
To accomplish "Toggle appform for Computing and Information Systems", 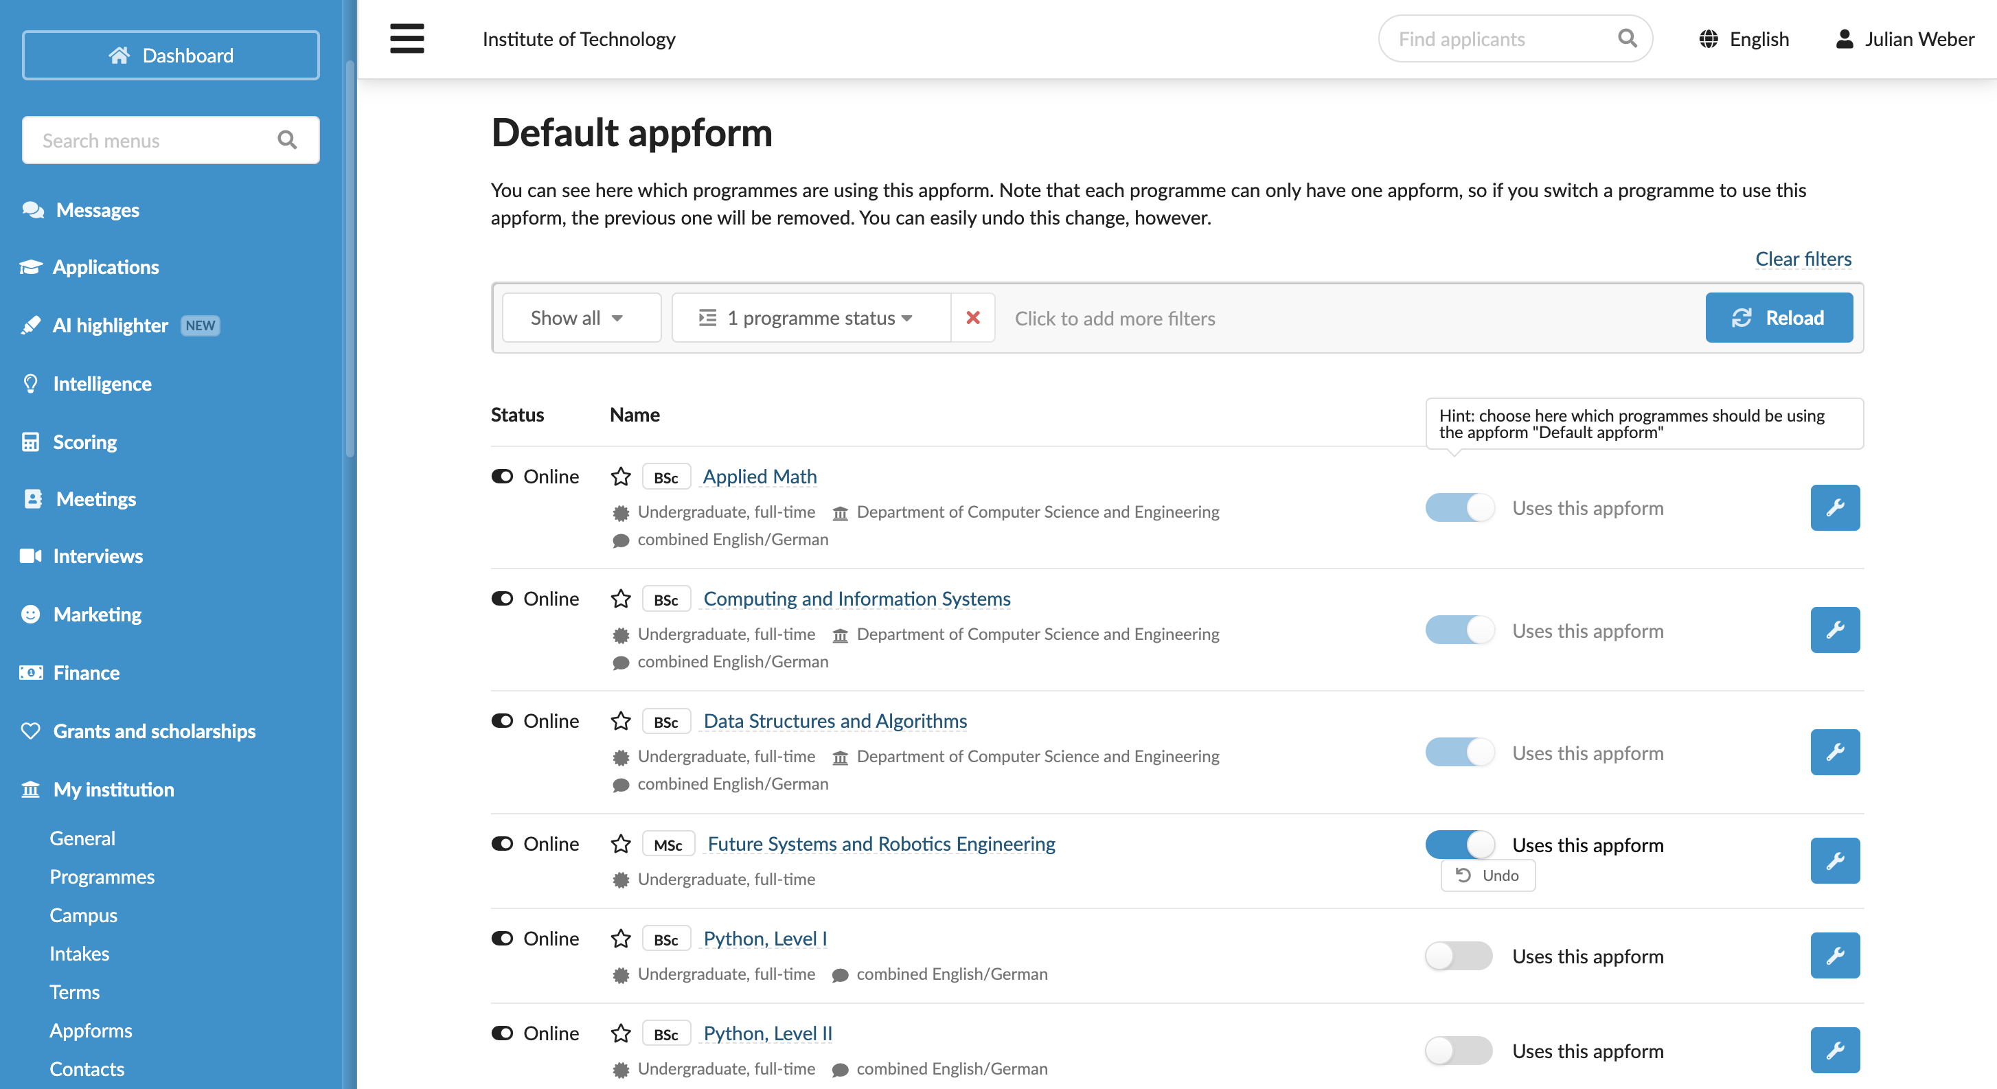I will pos(1459,630).
